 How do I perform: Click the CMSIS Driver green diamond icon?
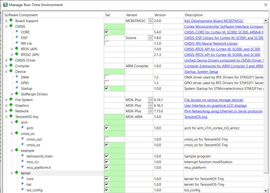click(x=11, y=60)
